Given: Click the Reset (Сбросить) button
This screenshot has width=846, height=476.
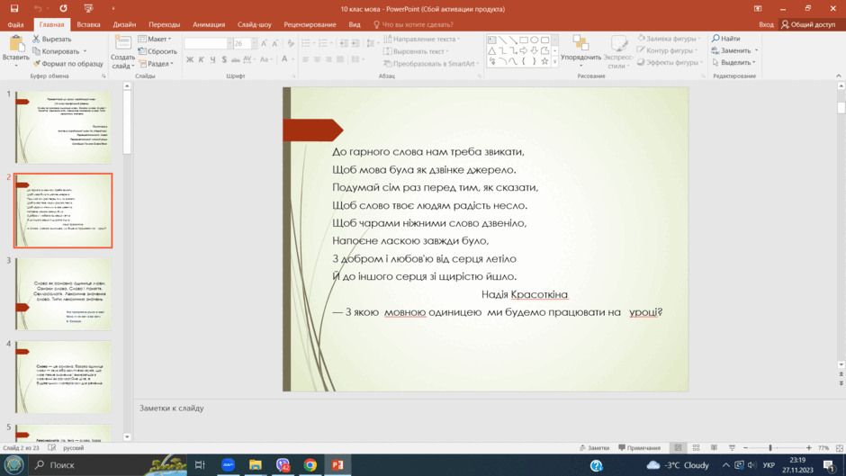Looking at the screenshot, I should point(157,51).
